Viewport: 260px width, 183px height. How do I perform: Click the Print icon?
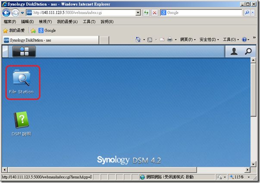(170, 40)
